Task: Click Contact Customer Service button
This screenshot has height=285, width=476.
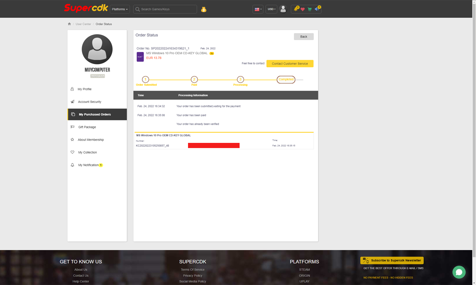Action: pyautogui.click(x=290, y=64)
